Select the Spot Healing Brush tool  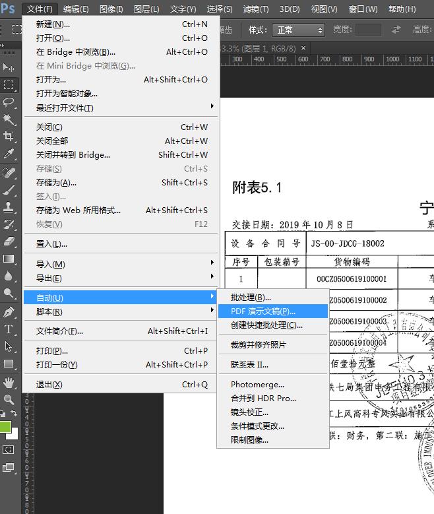coord(8,173)
